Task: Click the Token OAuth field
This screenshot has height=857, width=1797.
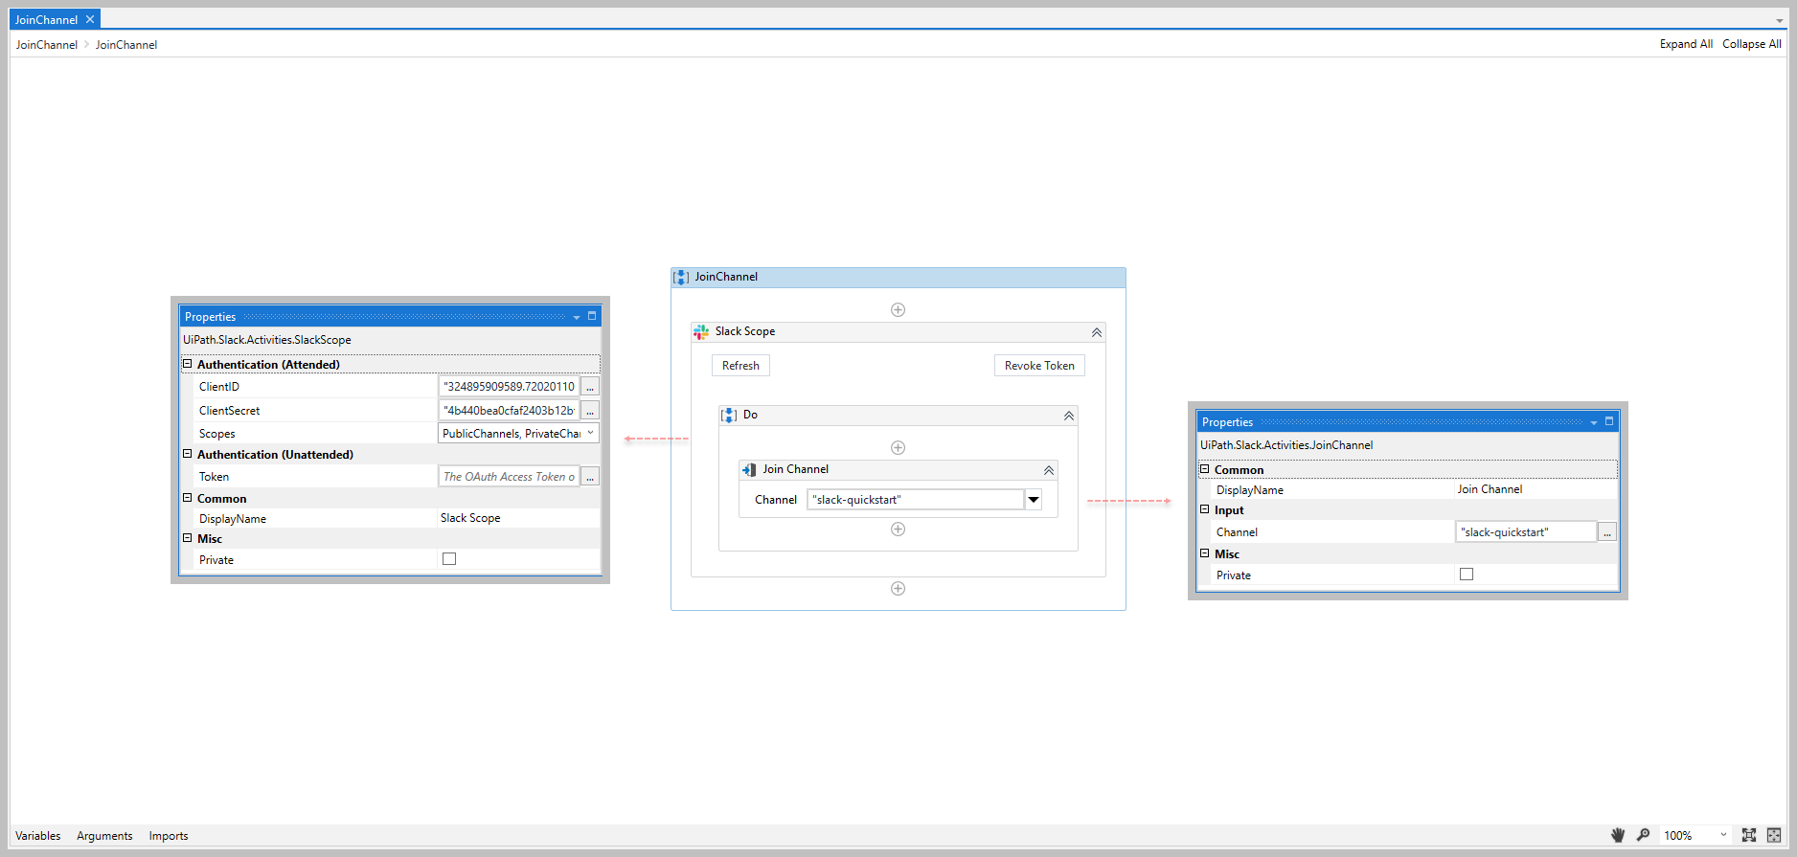Action: pos(509,477)
